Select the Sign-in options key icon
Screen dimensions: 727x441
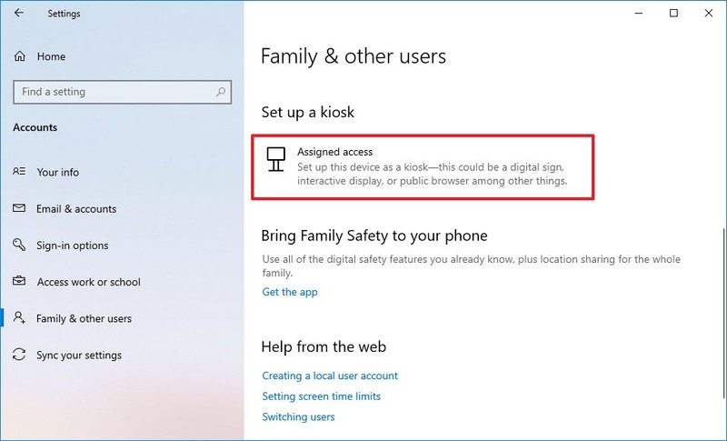coord(19,245)
